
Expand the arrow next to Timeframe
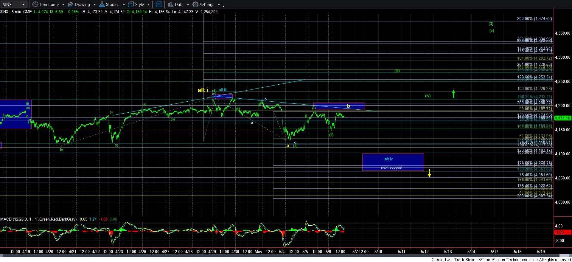(x=63, y=5)
